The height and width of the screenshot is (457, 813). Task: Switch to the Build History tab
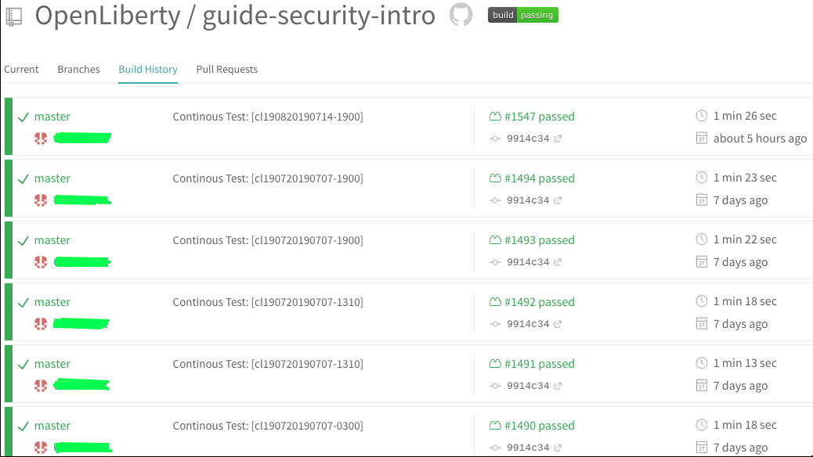(147, 69)
